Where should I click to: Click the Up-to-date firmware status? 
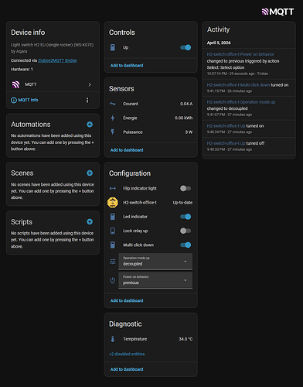[x=182, y=203]
